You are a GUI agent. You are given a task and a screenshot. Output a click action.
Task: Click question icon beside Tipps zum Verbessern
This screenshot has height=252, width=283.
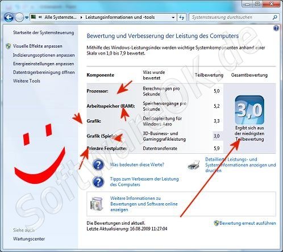pyautogui.click(x=98, y=182)
